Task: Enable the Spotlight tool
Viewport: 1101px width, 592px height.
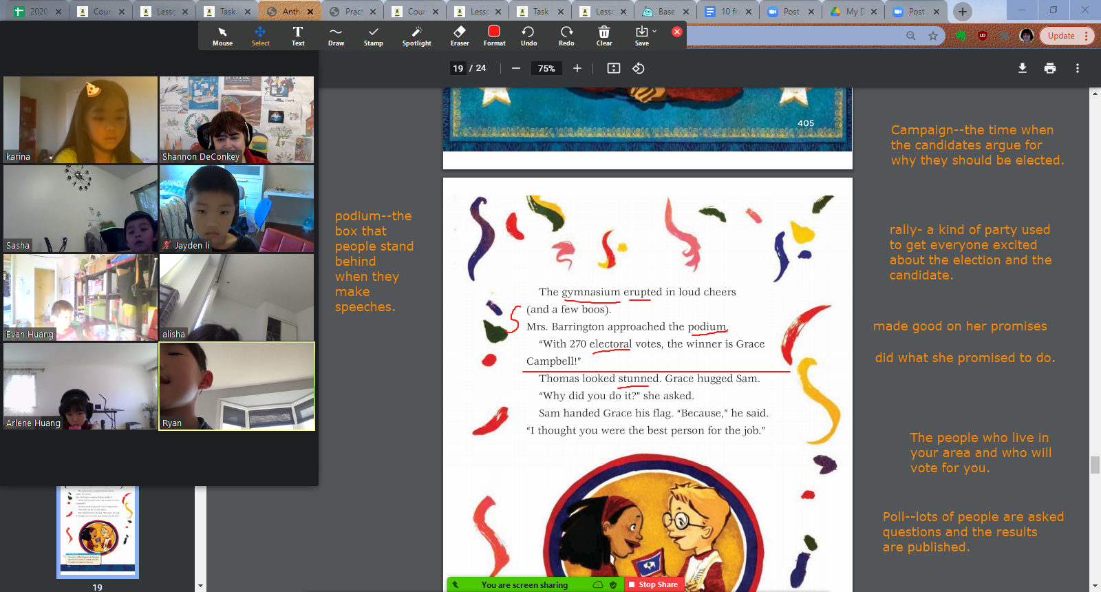Action: (x=417, y=36)
